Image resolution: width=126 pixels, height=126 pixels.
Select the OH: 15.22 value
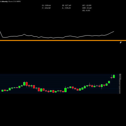(87, 8)
